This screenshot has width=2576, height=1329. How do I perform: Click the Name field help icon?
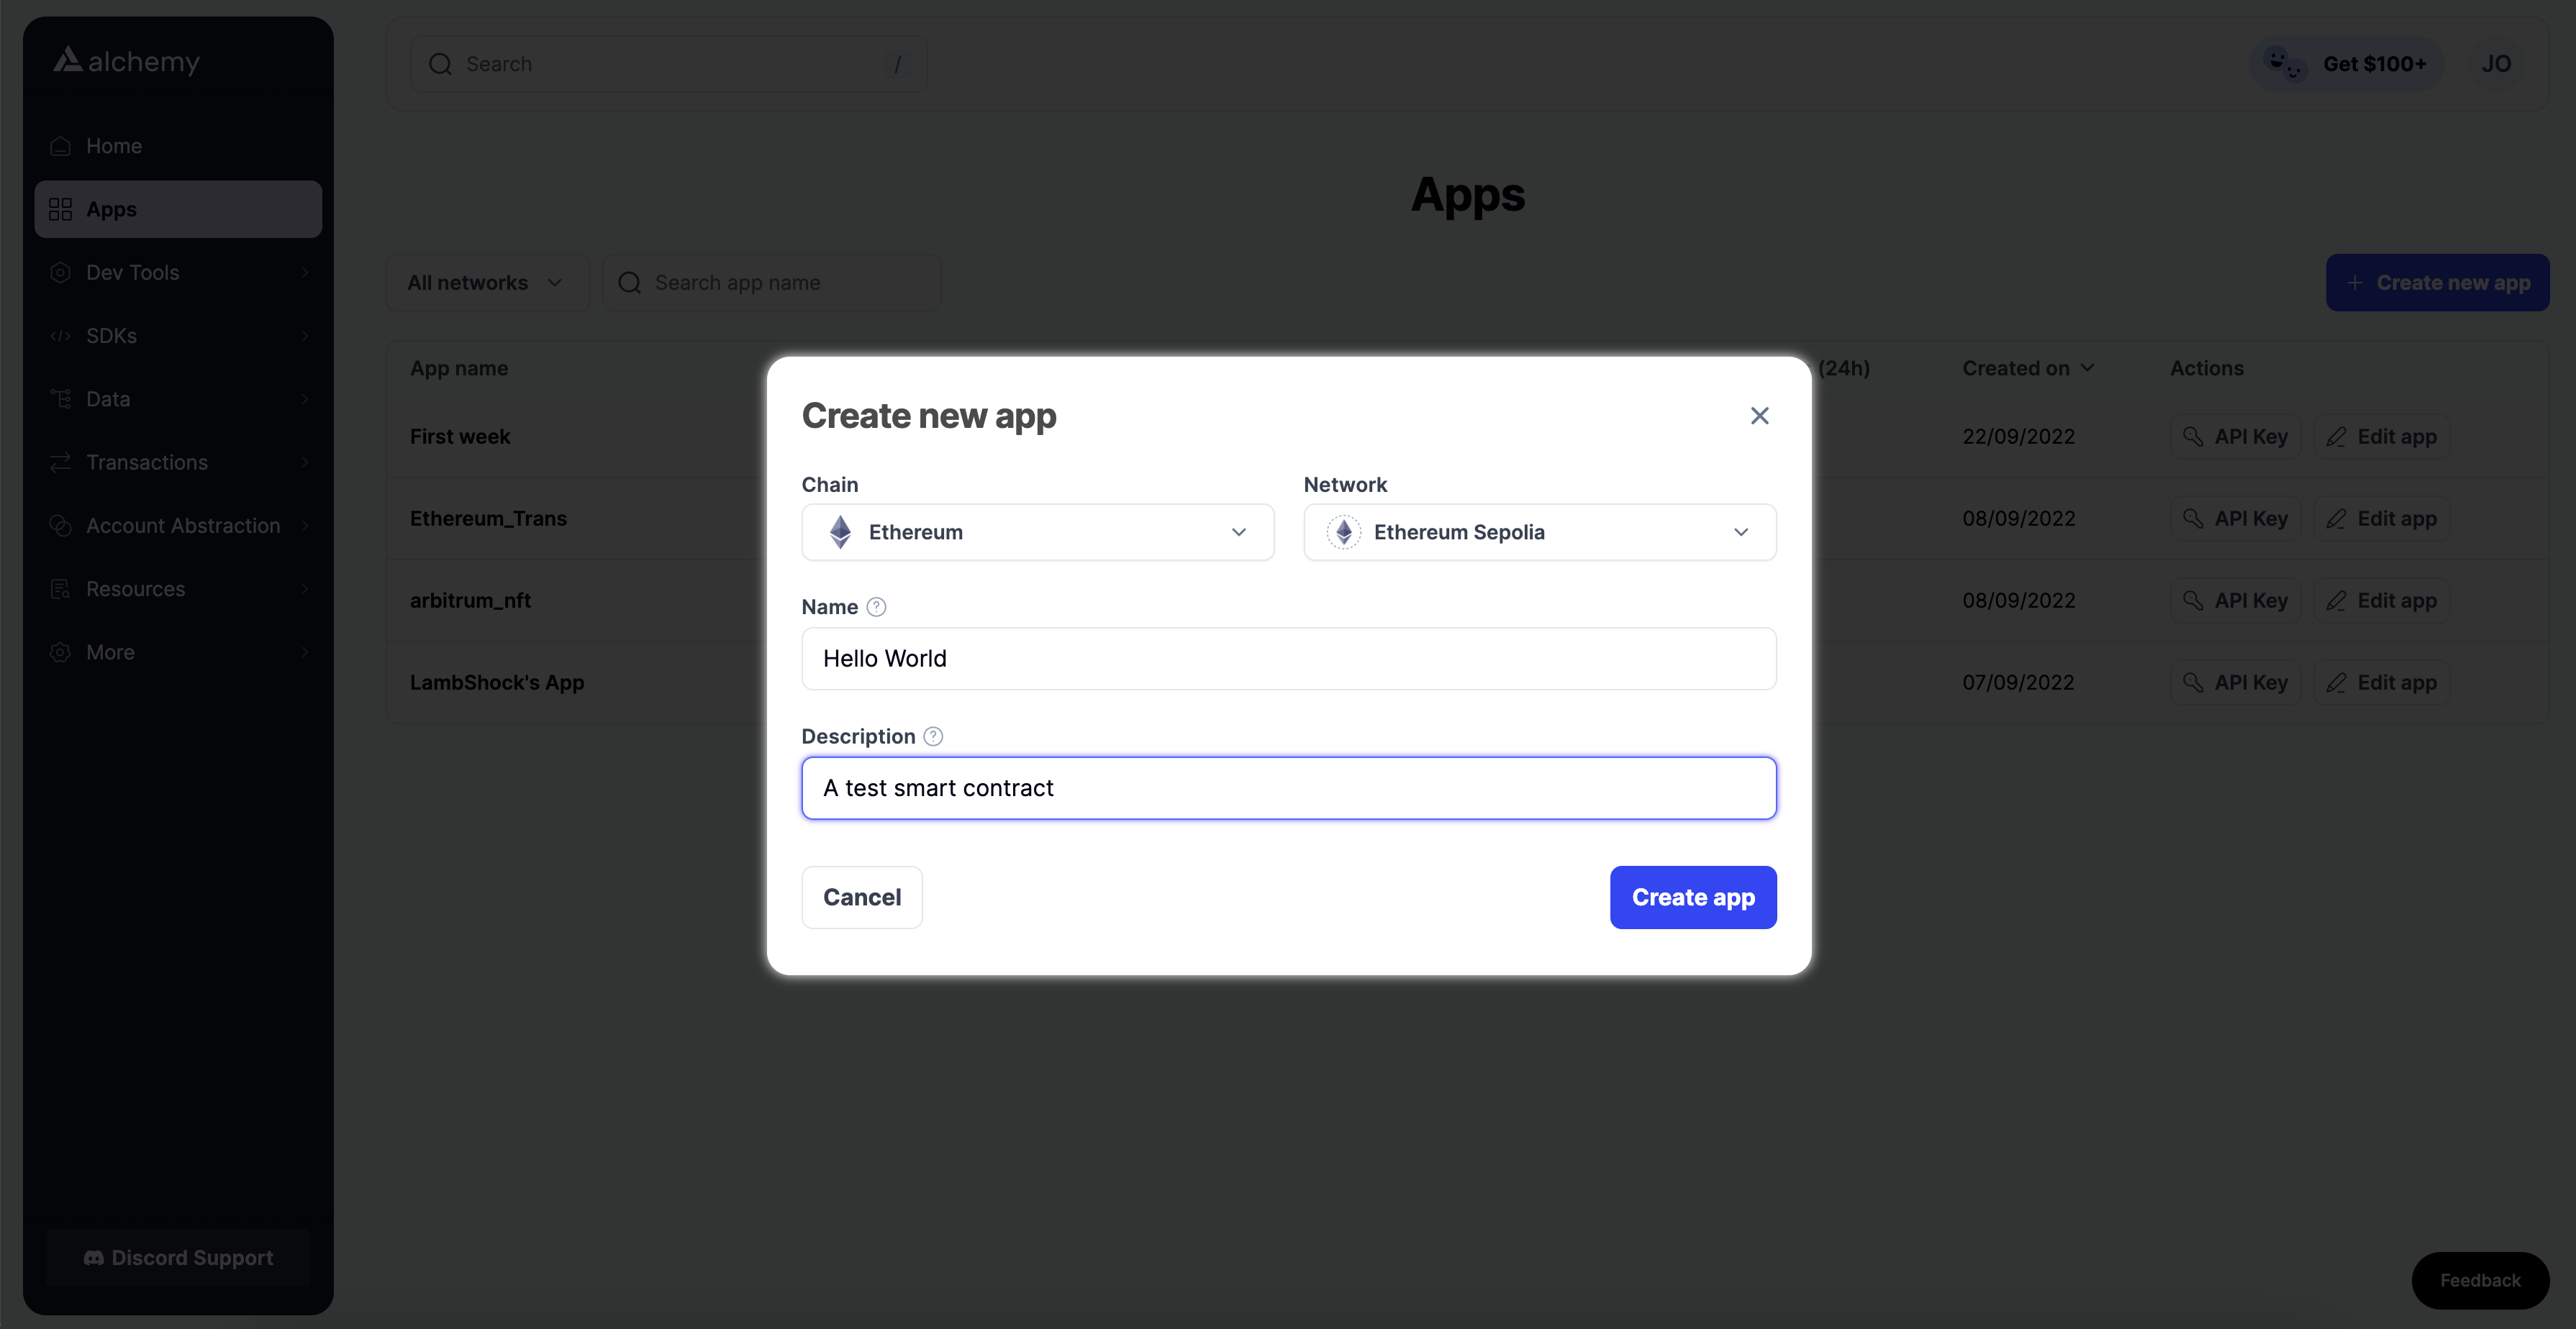[x=876, y=606]
